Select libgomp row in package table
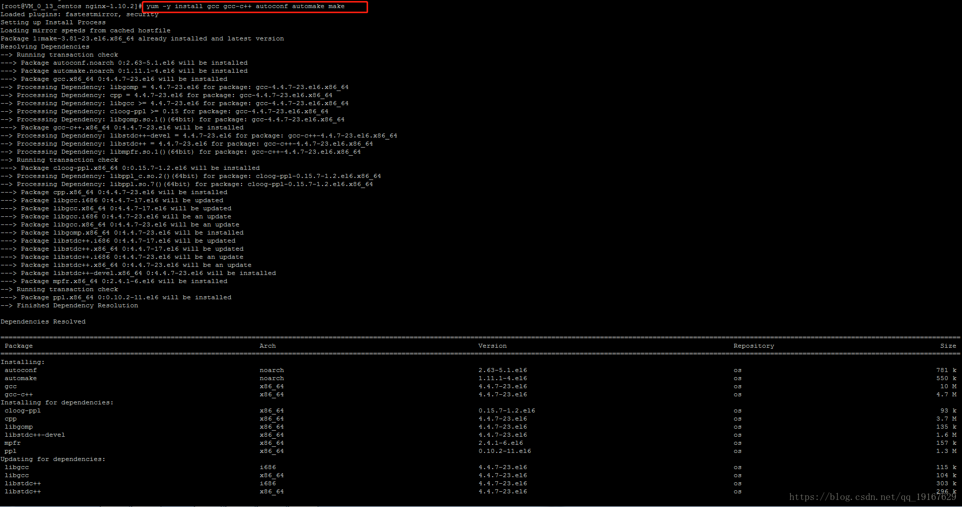 click(x=480, y=427)
